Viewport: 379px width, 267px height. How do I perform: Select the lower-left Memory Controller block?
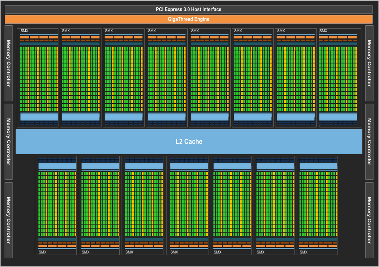click(8, 220)
